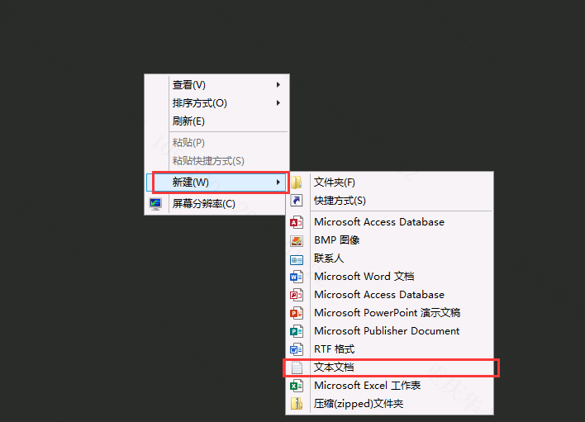The height and width of the screenshot is (422, 585).
Task: Expand submenu arrow next to 新建(W)
Action: [x=278, y=182]
